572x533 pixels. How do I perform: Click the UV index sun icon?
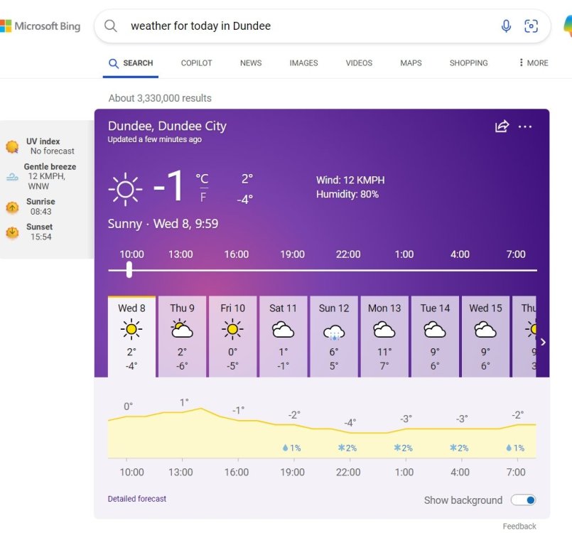click(x=12, y=146)
